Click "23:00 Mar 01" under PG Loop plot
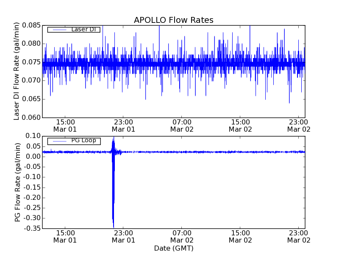The image size is (339, 254). click(x=123, y=237)
